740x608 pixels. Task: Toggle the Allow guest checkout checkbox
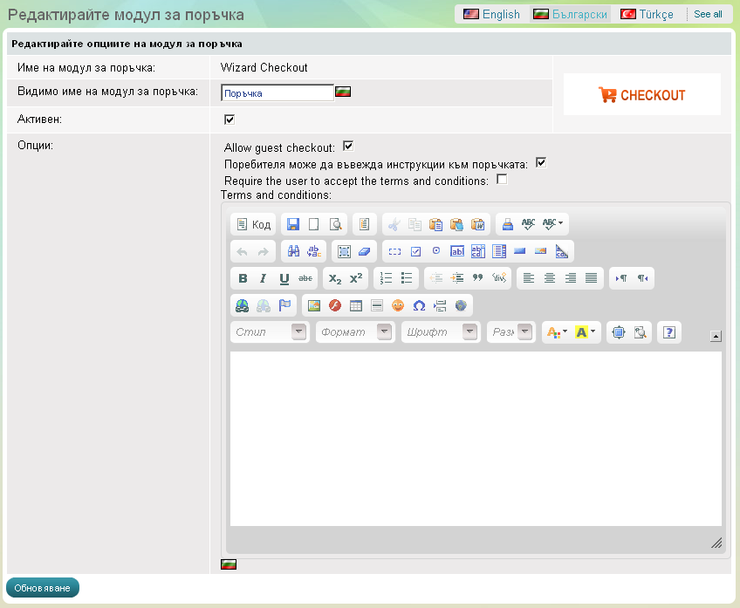(348, 147)
